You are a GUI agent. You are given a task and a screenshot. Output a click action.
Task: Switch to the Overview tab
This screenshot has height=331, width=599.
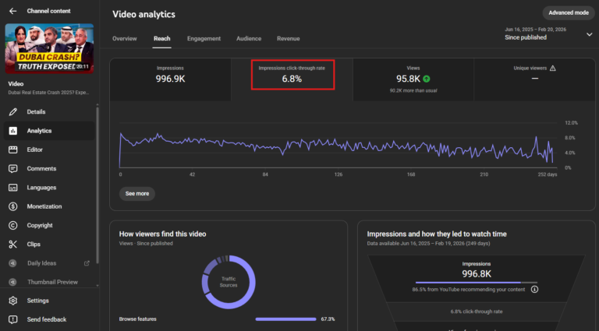(124, 38)
